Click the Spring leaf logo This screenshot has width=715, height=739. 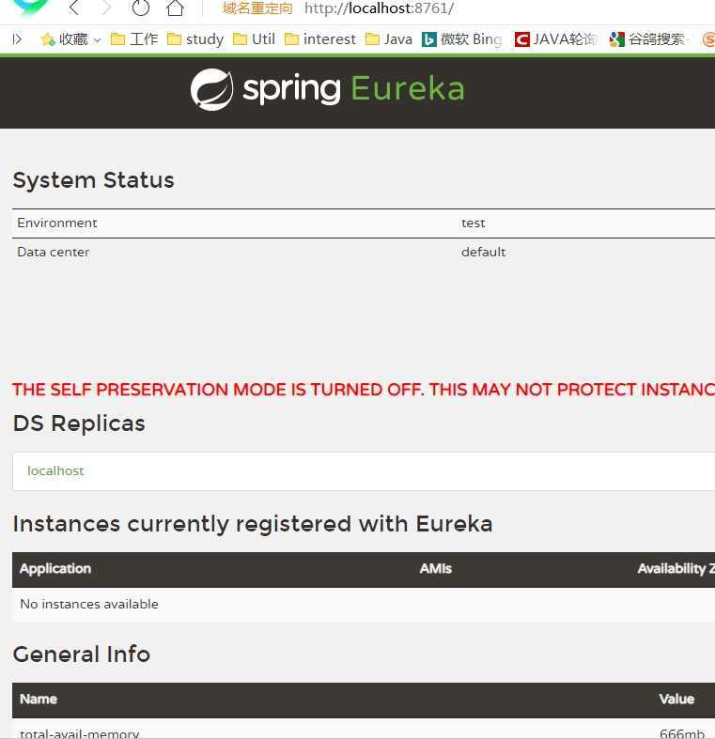pos(211,89)
